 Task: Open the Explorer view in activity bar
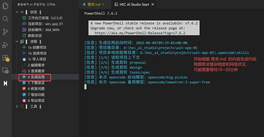click(5, 6)
